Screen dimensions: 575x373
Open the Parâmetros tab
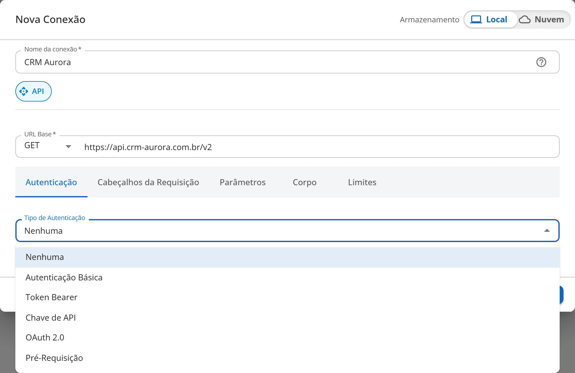tap(243, 182)
